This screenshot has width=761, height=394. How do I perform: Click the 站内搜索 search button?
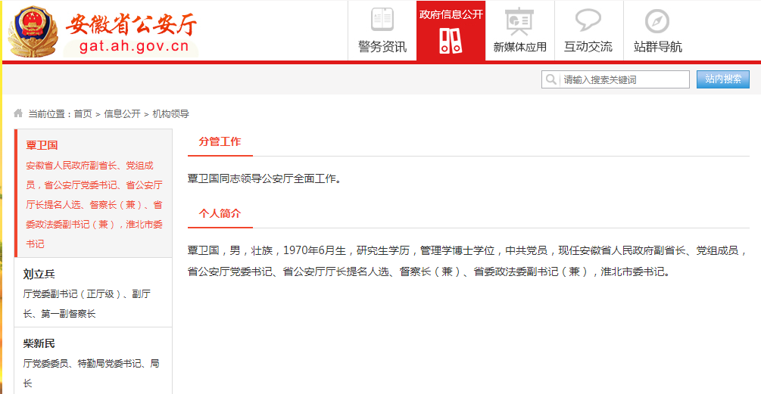[722, 79]
